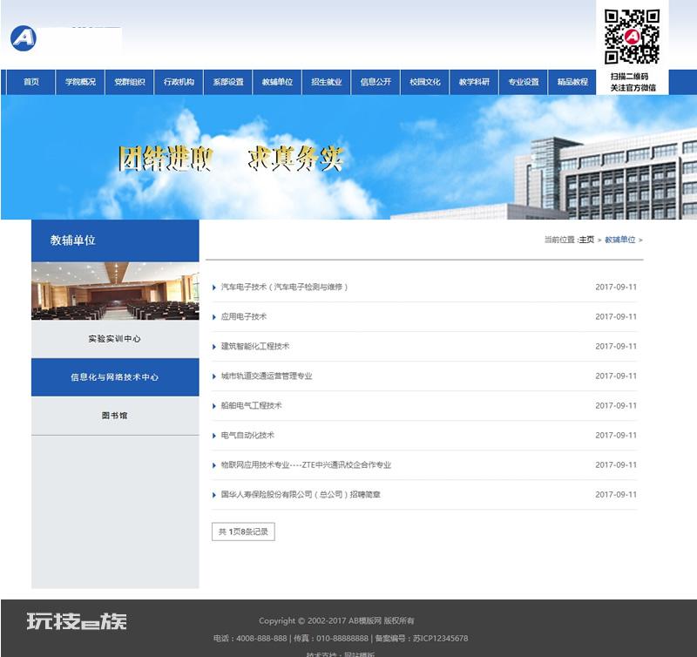697x657 pixels.
Task: Open the 图书馆 sidebar item
Action: pyautogui.click(x=115, y=415)
